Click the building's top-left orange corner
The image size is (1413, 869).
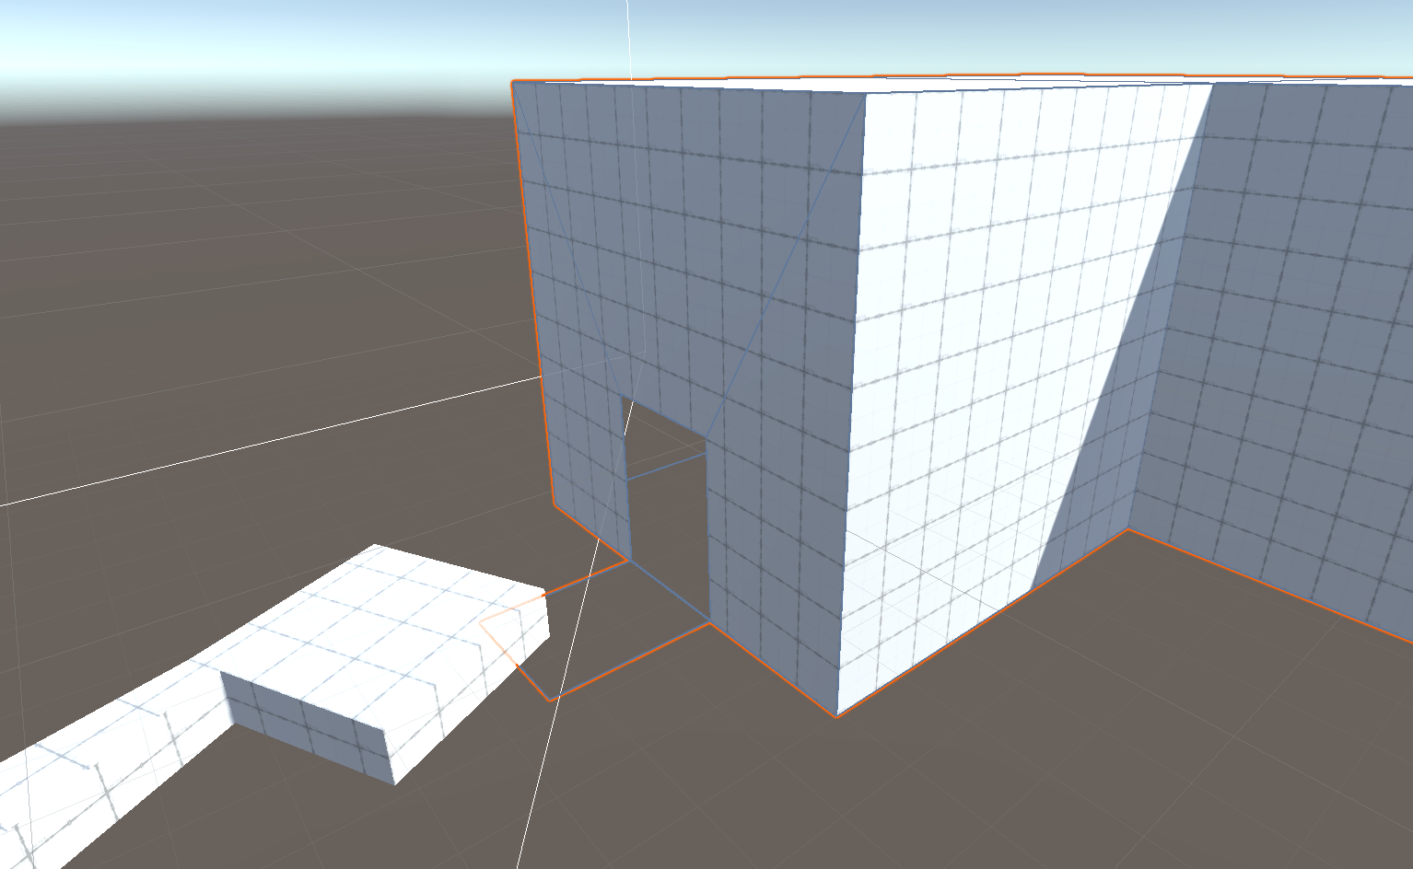513,82
